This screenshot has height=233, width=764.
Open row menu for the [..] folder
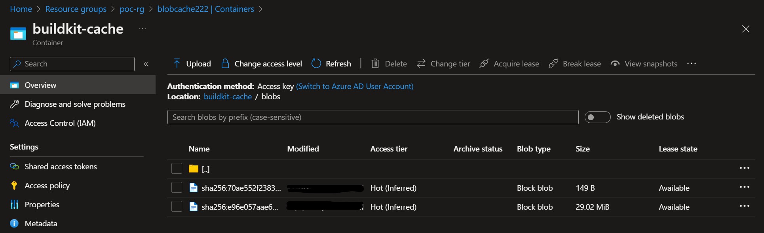point(745,168)
